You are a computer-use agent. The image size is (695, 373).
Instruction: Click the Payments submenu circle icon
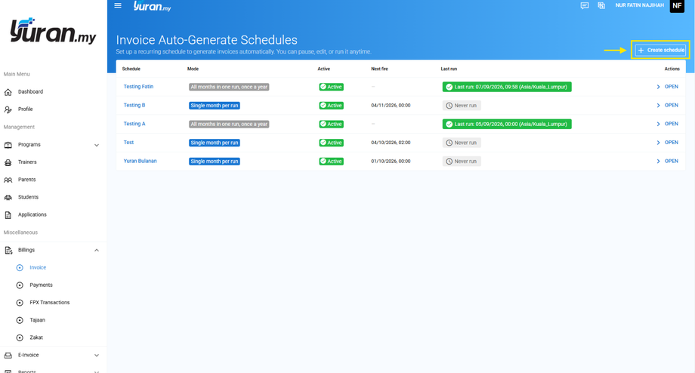20,285
